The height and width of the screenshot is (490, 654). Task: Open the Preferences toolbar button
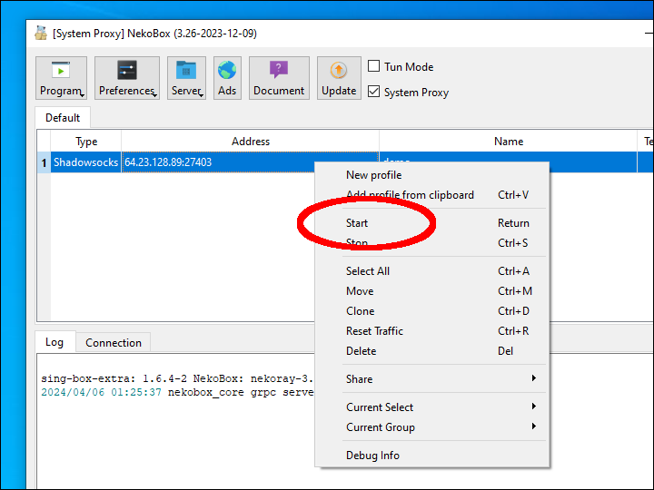127,78
